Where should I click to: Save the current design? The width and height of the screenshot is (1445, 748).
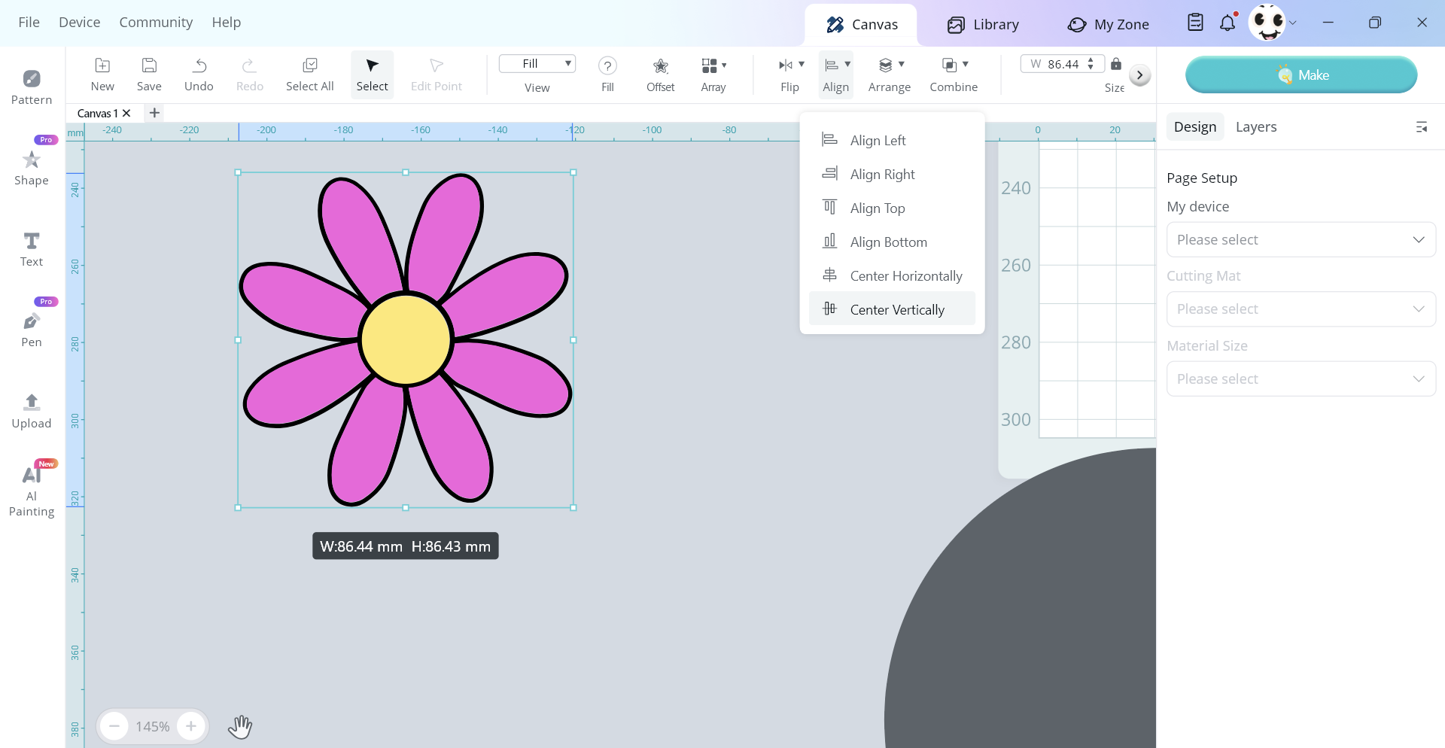[149, 74]
